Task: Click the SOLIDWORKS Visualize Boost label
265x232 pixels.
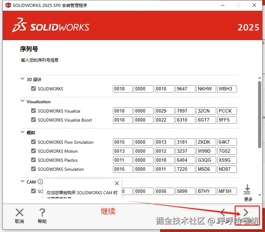Action: [65, 120]
